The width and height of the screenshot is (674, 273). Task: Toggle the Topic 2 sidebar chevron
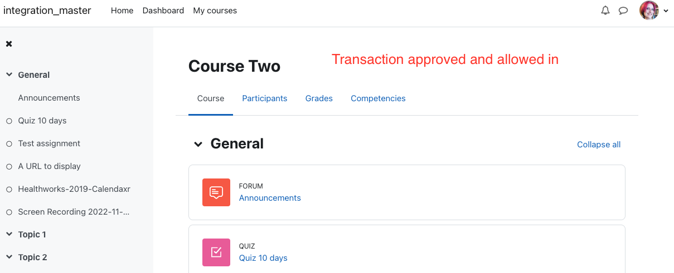9,257
